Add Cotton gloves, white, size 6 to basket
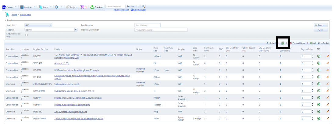334x124 pixels. pyautogui.click(x=319, y=84)
